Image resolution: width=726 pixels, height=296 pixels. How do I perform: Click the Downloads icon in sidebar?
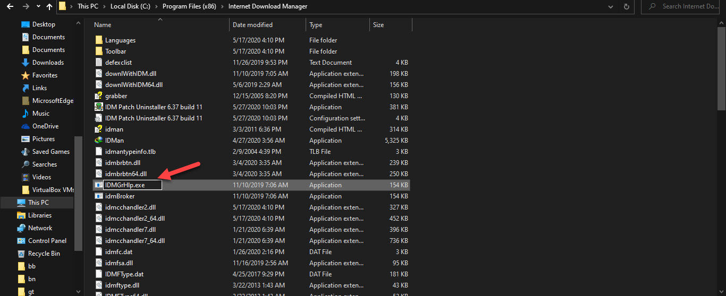[x=25, y=63]
